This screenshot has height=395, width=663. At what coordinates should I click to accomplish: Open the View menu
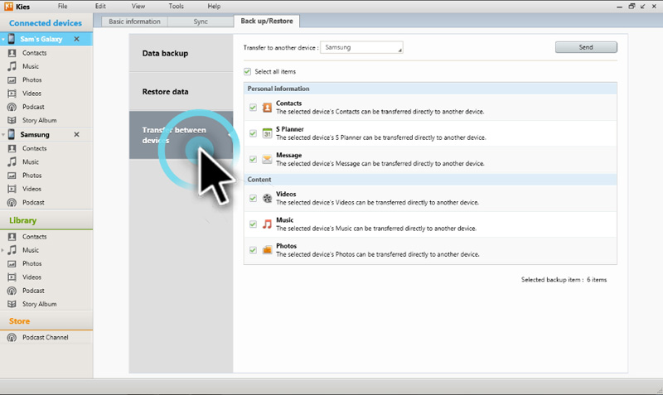click(138, 7)
